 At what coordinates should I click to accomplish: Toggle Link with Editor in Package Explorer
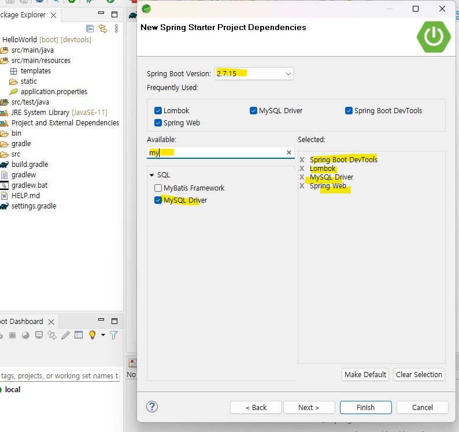click(103, 28)
